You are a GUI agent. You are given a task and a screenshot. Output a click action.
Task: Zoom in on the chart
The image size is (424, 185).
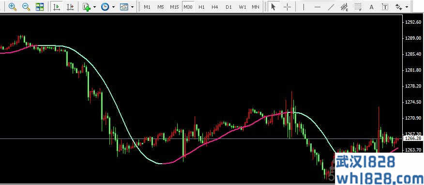pos(13,7)
